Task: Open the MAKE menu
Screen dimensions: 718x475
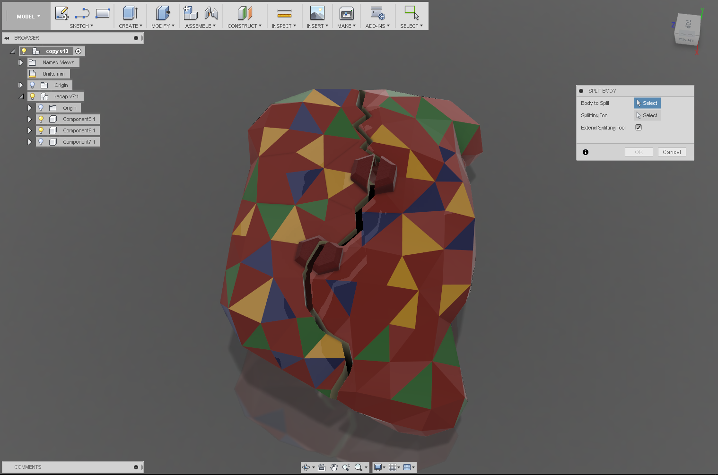Action: click(346, 26)
